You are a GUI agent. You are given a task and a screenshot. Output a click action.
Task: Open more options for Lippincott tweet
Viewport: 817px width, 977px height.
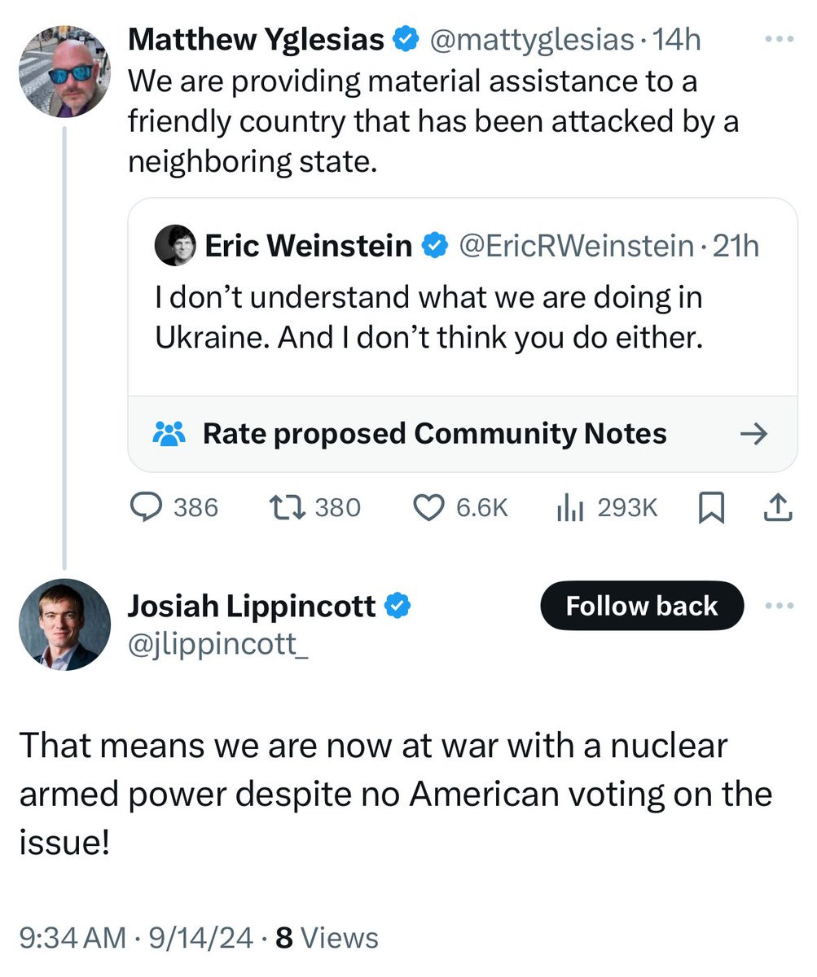[x=780, y=606]
